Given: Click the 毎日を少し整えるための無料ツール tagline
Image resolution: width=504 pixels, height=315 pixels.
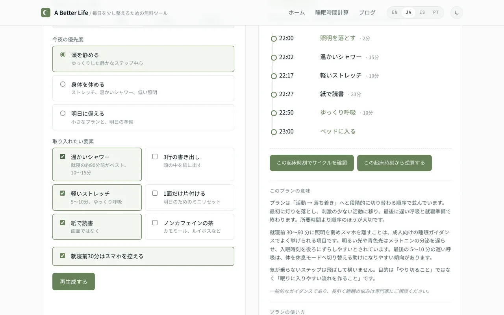Looking at the screenshot, I should [130, 13].
